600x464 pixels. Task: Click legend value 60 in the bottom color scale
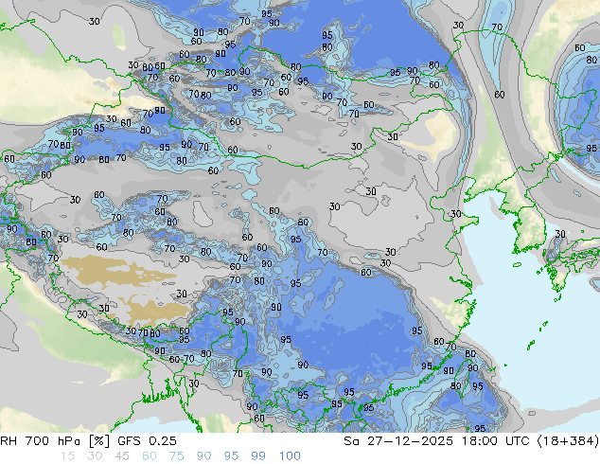[x=150, y=456]
